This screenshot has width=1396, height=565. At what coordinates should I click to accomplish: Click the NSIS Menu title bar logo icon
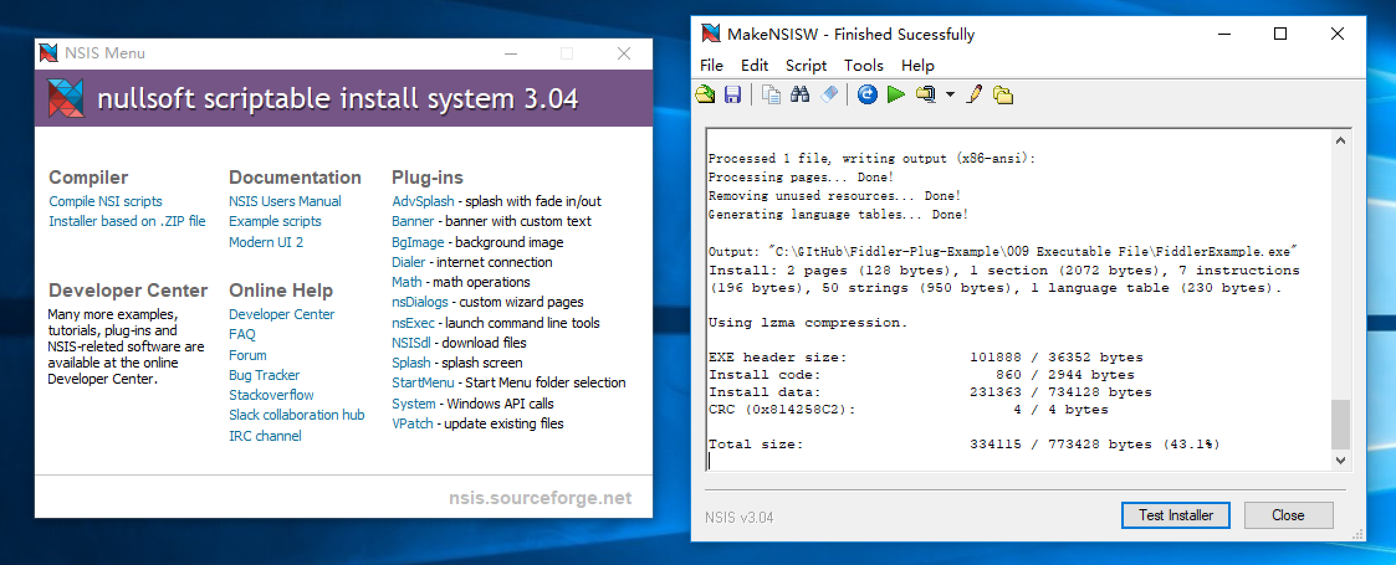point(48,53)
